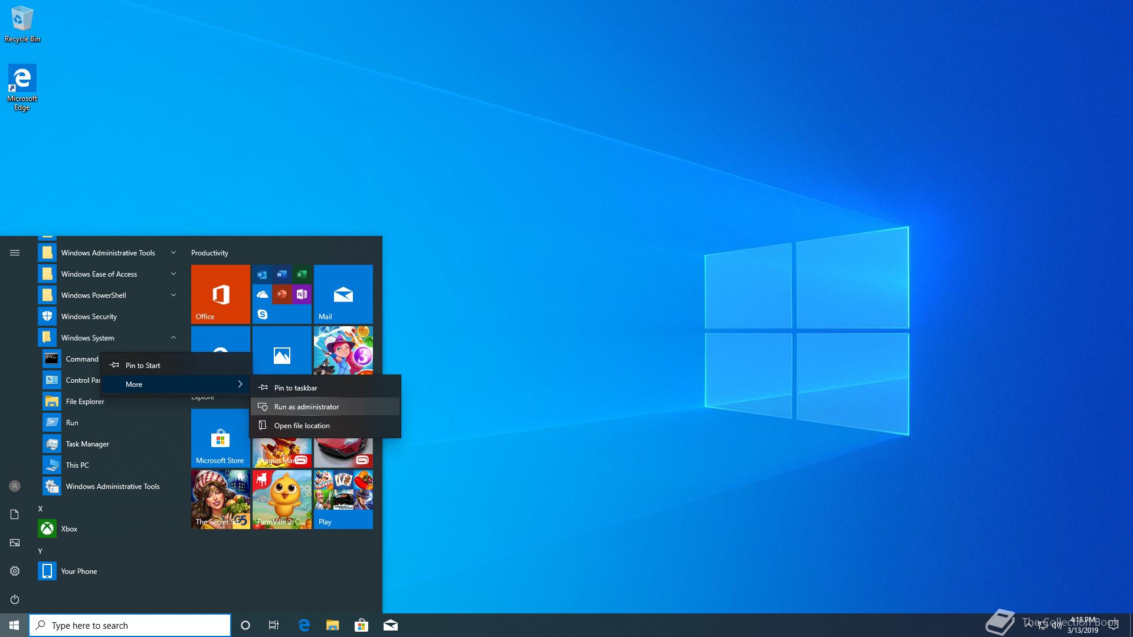Click the Word icon in the tile group
The image size is (1133, 637).
pyautogui.click(x=282, y=274)
